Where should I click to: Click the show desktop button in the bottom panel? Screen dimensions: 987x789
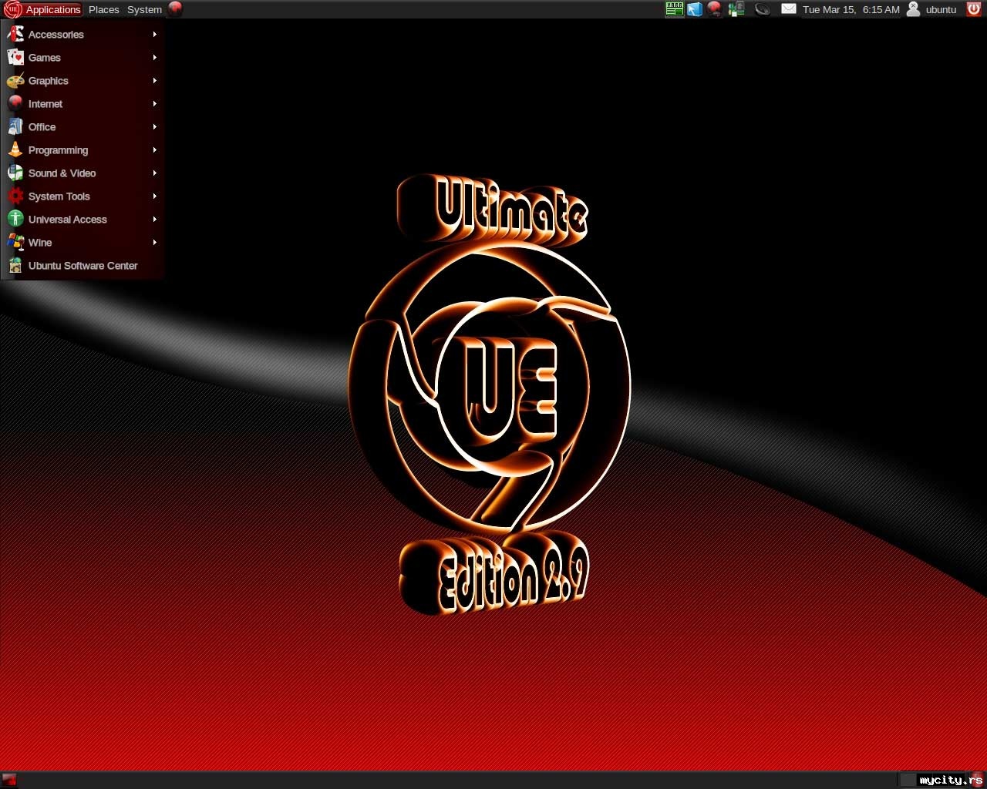(x=9, y=780)
